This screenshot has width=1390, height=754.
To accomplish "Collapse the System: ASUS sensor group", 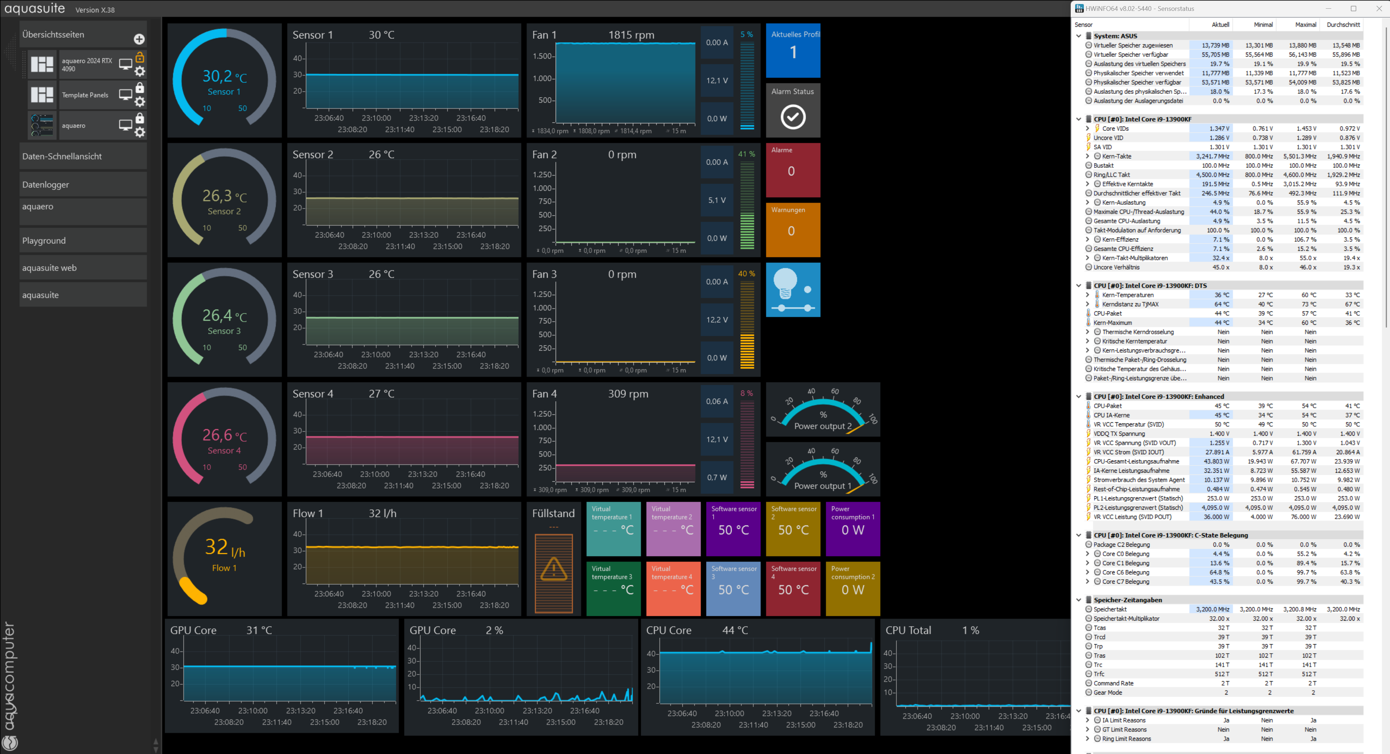I will pyautogui.click(x=1079, y=36).
